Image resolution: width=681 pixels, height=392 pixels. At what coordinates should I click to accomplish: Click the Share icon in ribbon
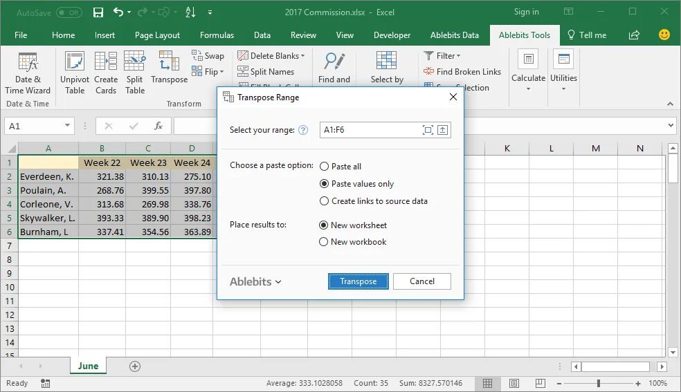coord(634,35)
